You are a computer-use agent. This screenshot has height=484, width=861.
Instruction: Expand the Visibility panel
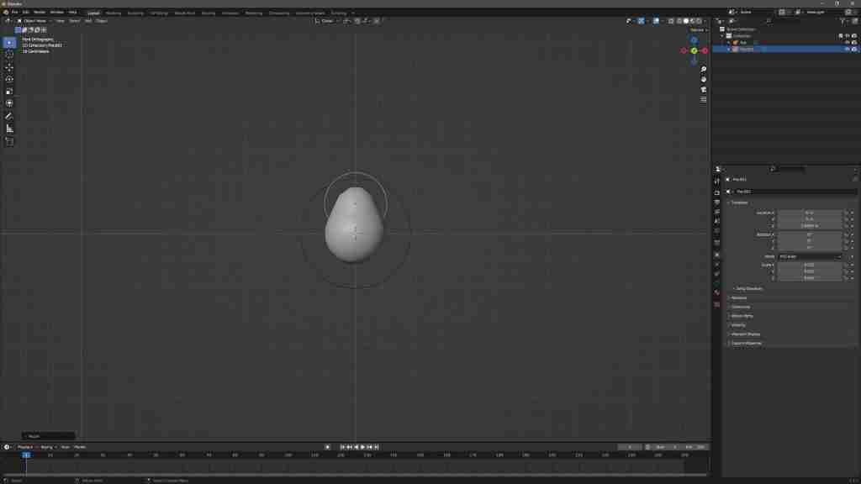(x=738, y=325)
